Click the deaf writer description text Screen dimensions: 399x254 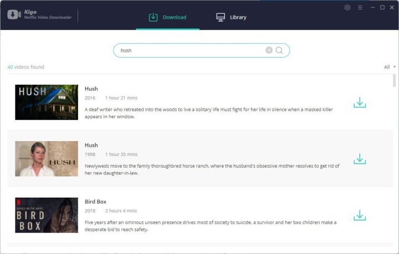click(x=209, y=113)
